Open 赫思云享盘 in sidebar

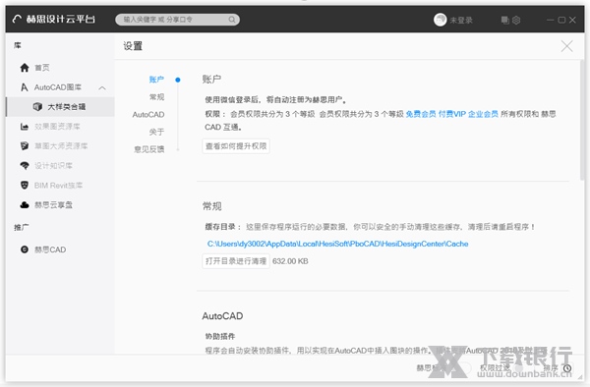tap(53, 204)
